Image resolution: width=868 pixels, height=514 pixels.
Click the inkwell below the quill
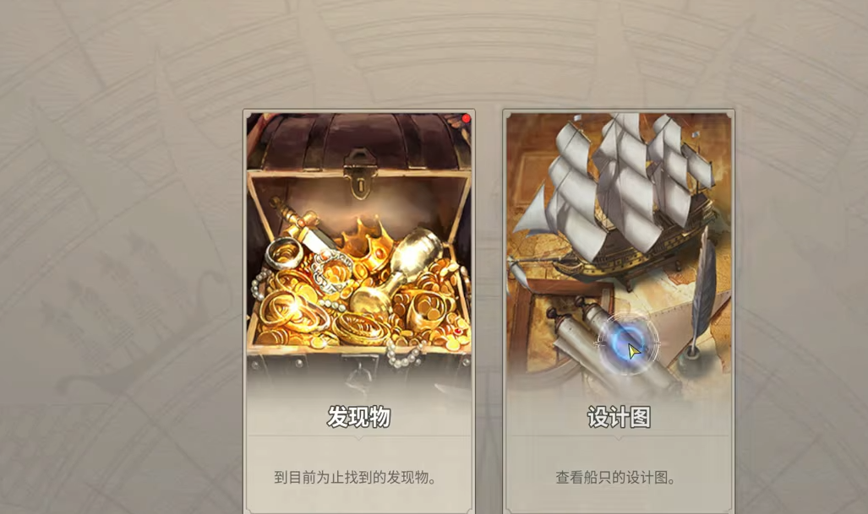coord(691,358)
